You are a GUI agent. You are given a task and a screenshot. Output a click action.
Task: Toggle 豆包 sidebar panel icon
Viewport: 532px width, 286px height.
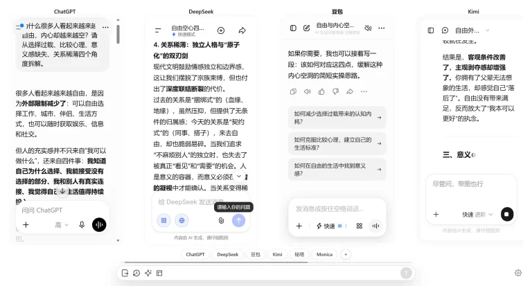click(293, 28)
